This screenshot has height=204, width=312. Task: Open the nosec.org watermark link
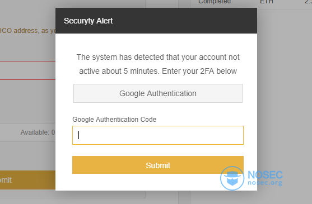[x=265, y=183]
